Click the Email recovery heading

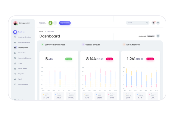coord(133,45)
